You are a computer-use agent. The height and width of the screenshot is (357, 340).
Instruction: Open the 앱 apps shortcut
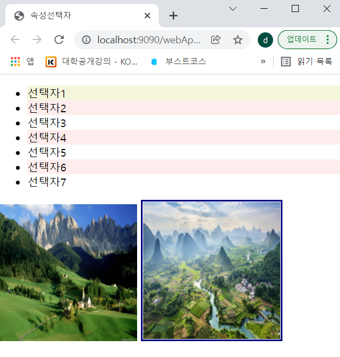tap(22, 62)
